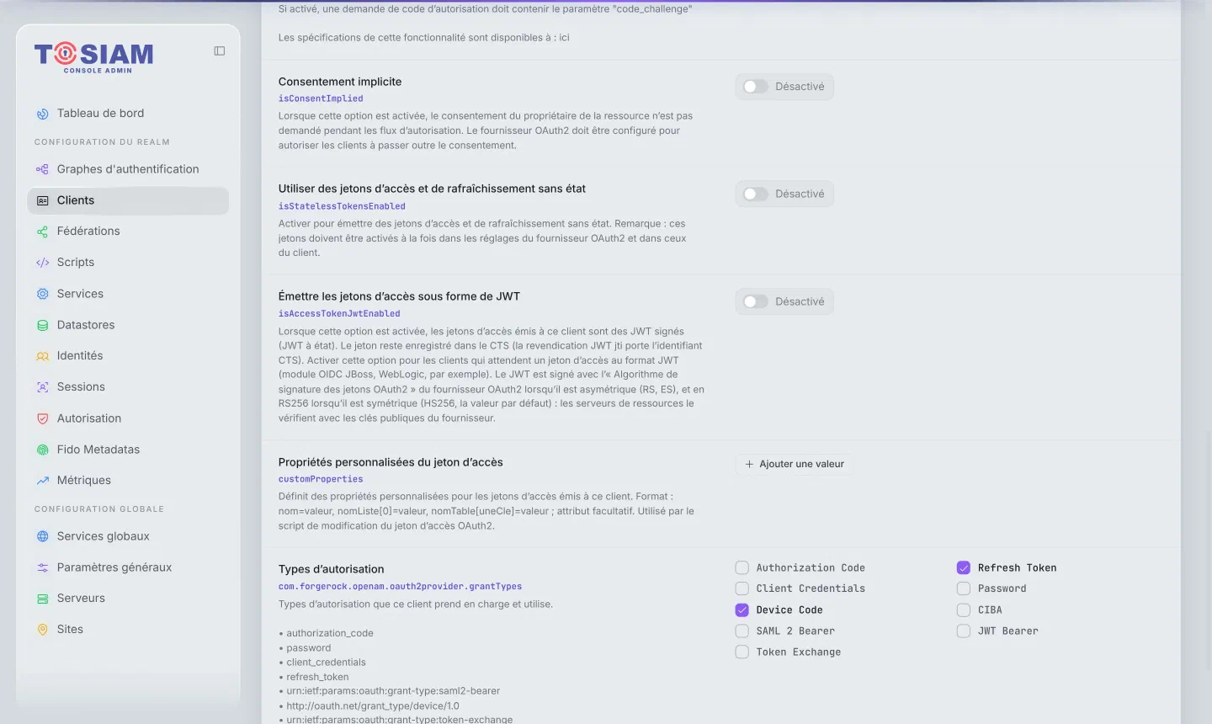This screenshot has height=724, width=1212.
Task: Check the Password grant type checkbox
Action: [964, 588]
